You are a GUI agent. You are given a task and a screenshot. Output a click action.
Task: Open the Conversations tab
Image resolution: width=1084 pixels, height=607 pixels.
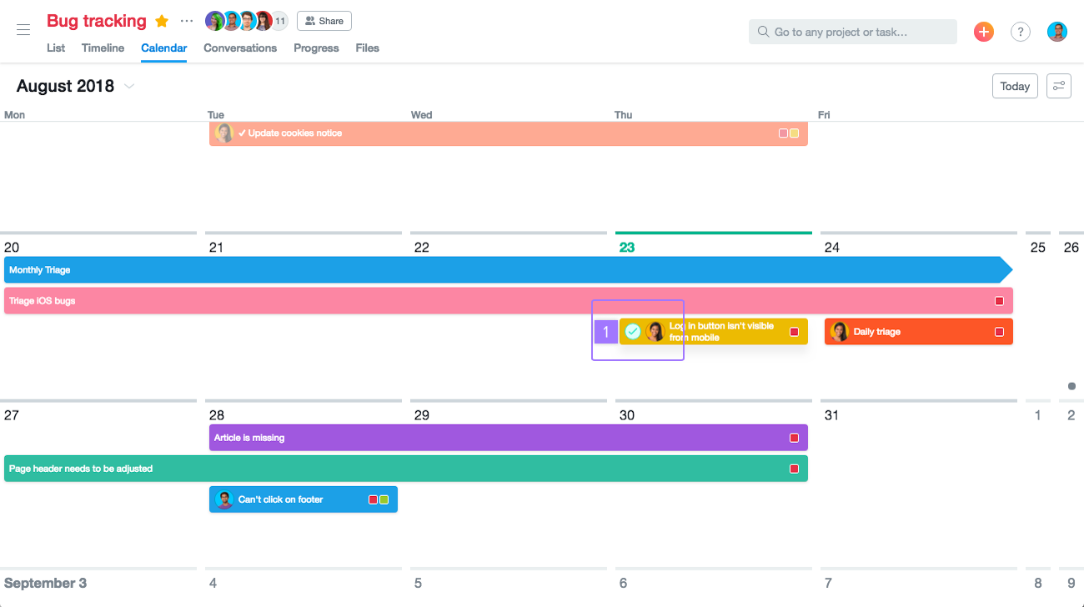click(x=240, y=48)
